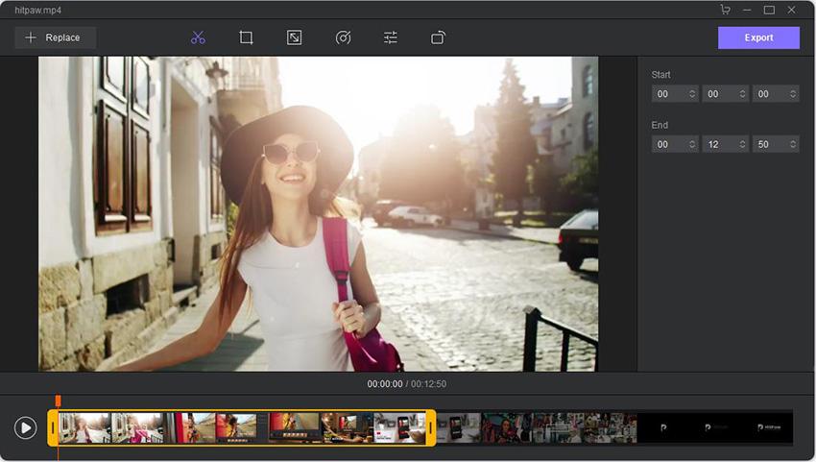Click the Export button

point(758,37)
